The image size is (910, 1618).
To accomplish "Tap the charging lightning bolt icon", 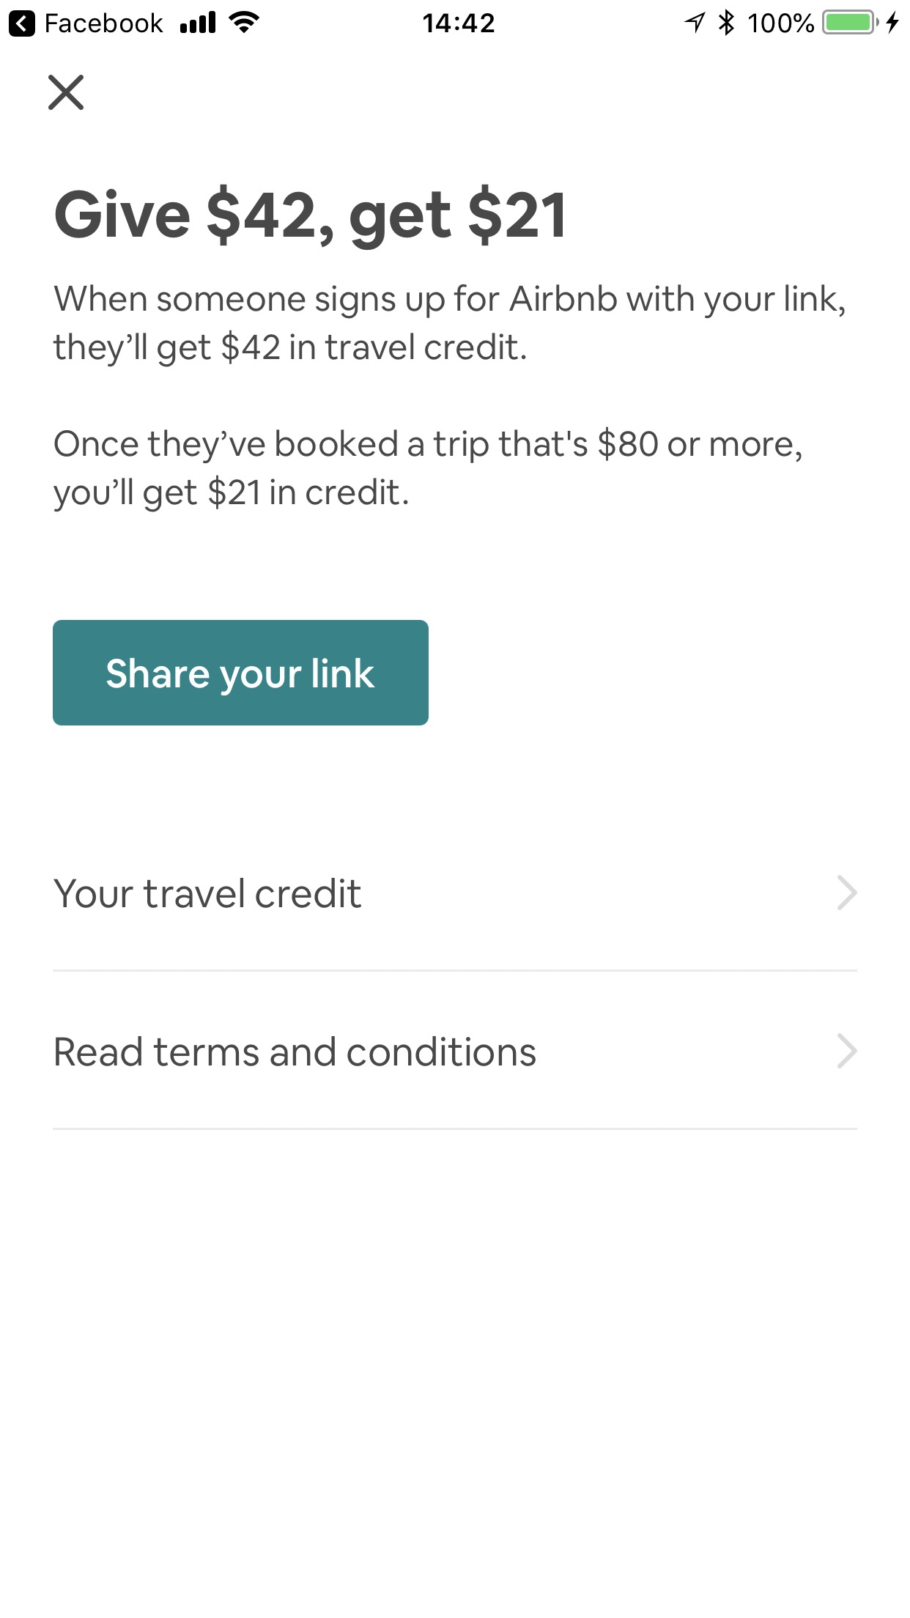I will point(892,23).
